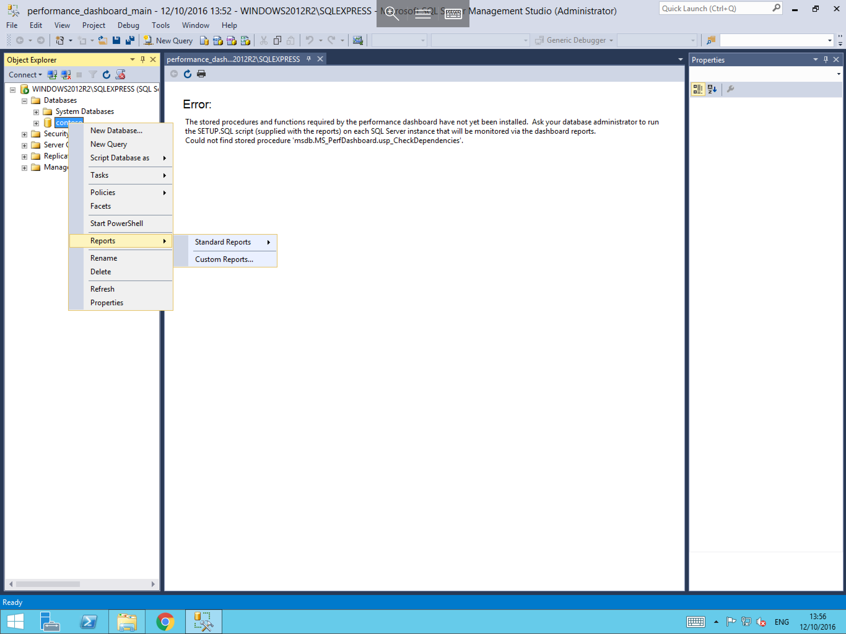This screenshot has height=634, width=846.
Task: Pin the performance_dash report tab
Action: [309, 59]
